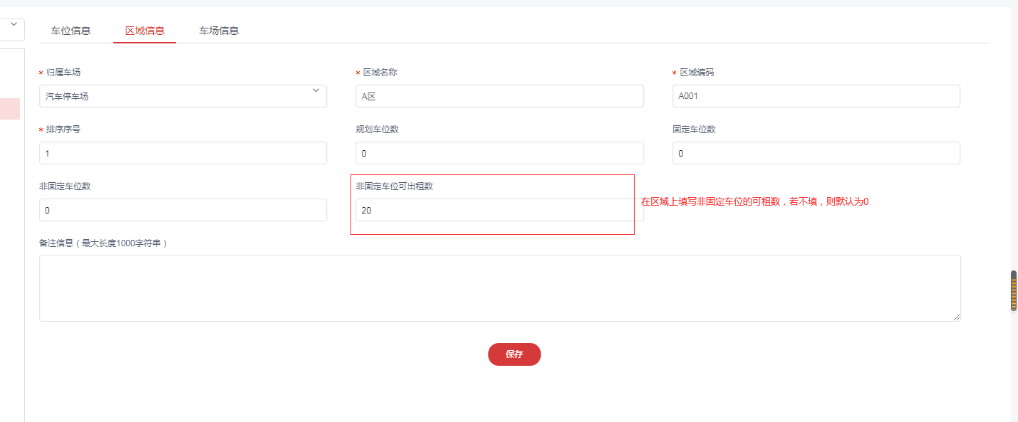
Task: Focus the 非固定车位数 input field
Action: coord(183,210)
